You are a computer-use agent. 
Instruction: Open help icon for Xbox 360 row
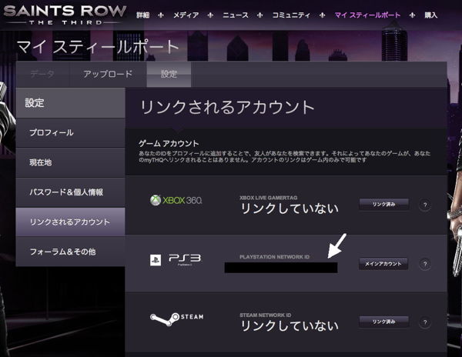(425, 205)
